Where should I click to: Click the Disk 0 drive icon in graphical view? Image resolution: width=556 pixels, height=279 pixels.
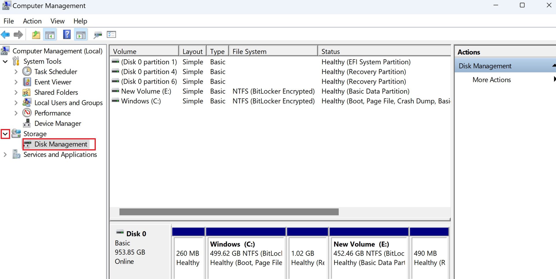click(120, 232)
